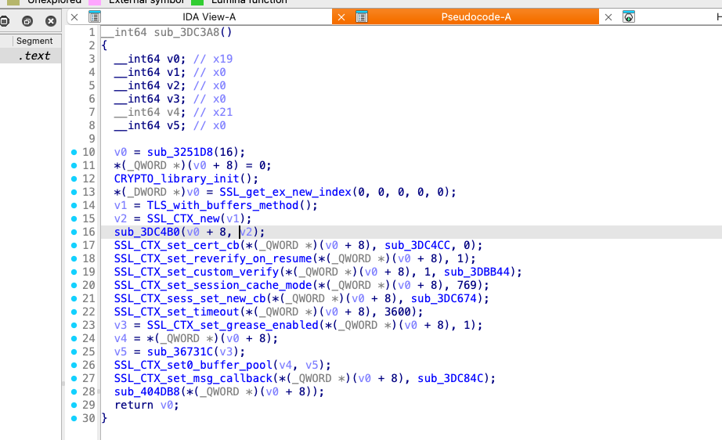The width and height of the screenshot is (722, 440).
Task: Click function name sub_3DC3A8 in the signature
Action: pyautogui.click(x=186, y=32)
